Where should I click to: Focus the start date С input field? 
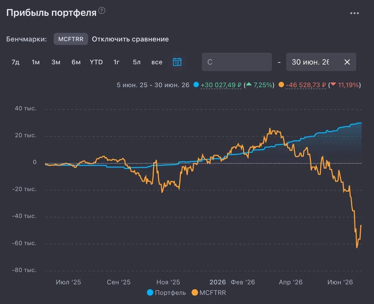pos(237,62)
